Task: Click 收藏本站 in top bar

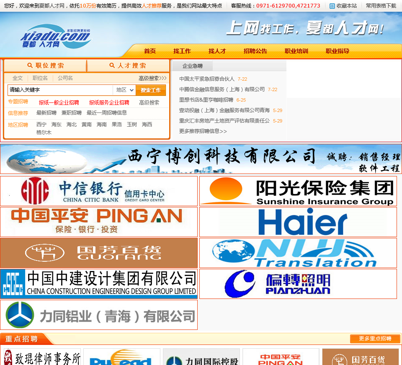Action: (347, 5)
